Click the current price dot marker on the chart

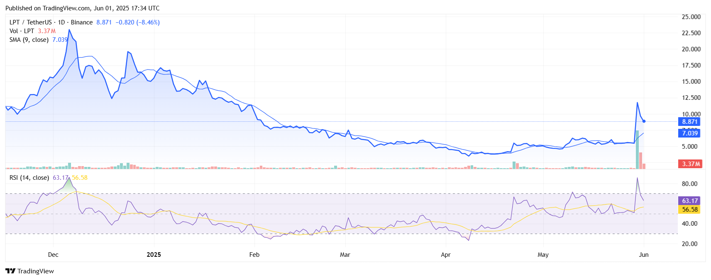coord(644,121)
